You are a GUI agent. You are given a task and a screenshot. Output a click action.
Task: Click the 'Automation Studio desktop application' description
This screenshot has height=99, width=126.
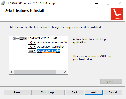tap(89, 41)
